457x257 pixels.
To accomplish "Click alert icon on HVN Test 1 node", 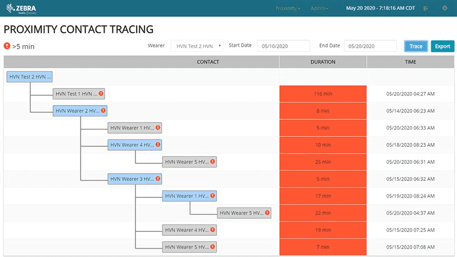I will click(101, 94).
